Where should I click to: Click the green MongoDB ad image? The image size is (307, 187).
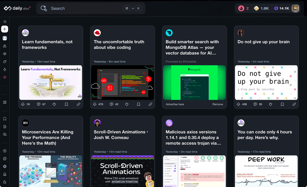(x=194, y=82)
